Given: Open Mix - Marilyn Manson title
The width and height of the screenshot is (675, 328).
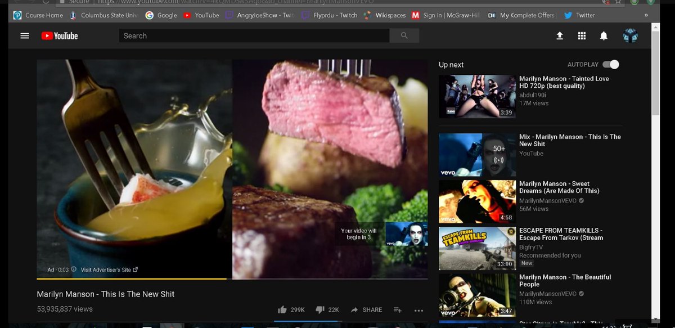Looking at the screenshot, I should click(x=570, y=140).
